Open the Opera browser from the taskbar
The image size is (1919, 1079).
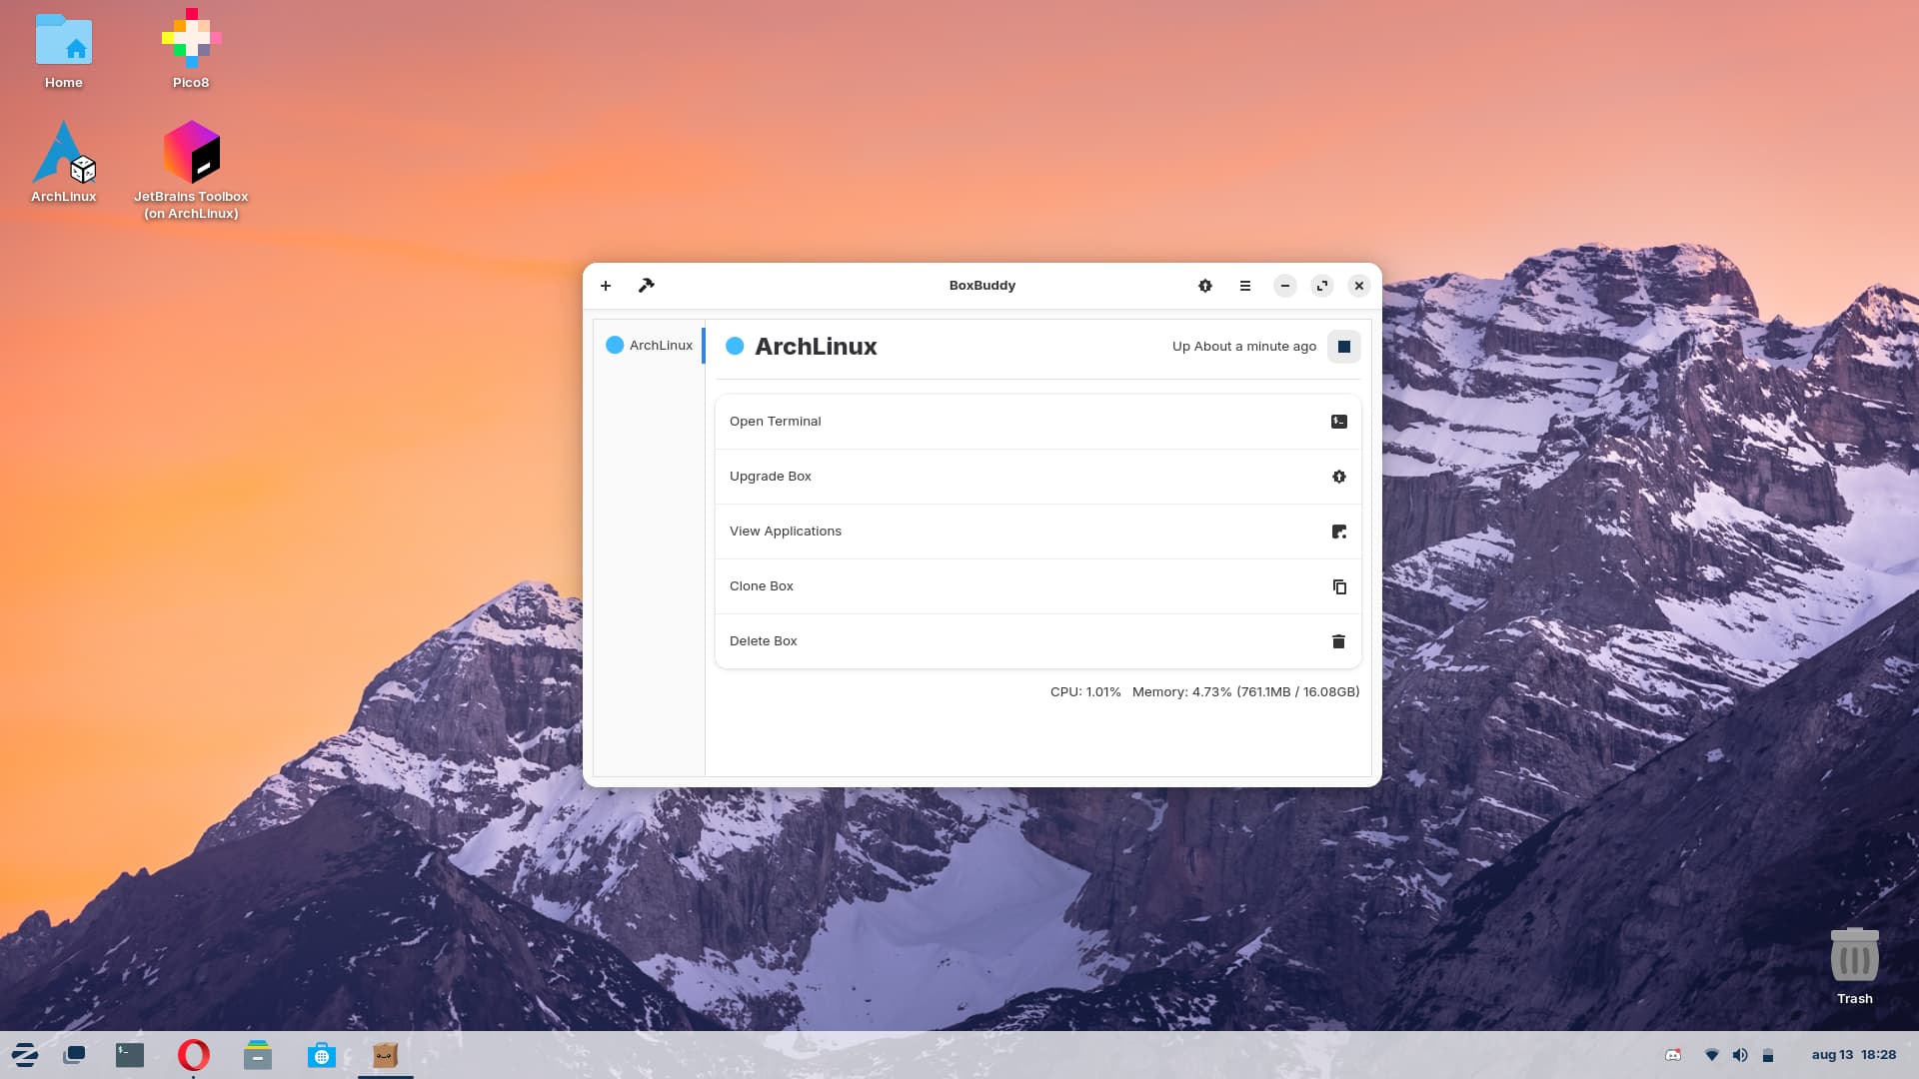pos(194,1055)
